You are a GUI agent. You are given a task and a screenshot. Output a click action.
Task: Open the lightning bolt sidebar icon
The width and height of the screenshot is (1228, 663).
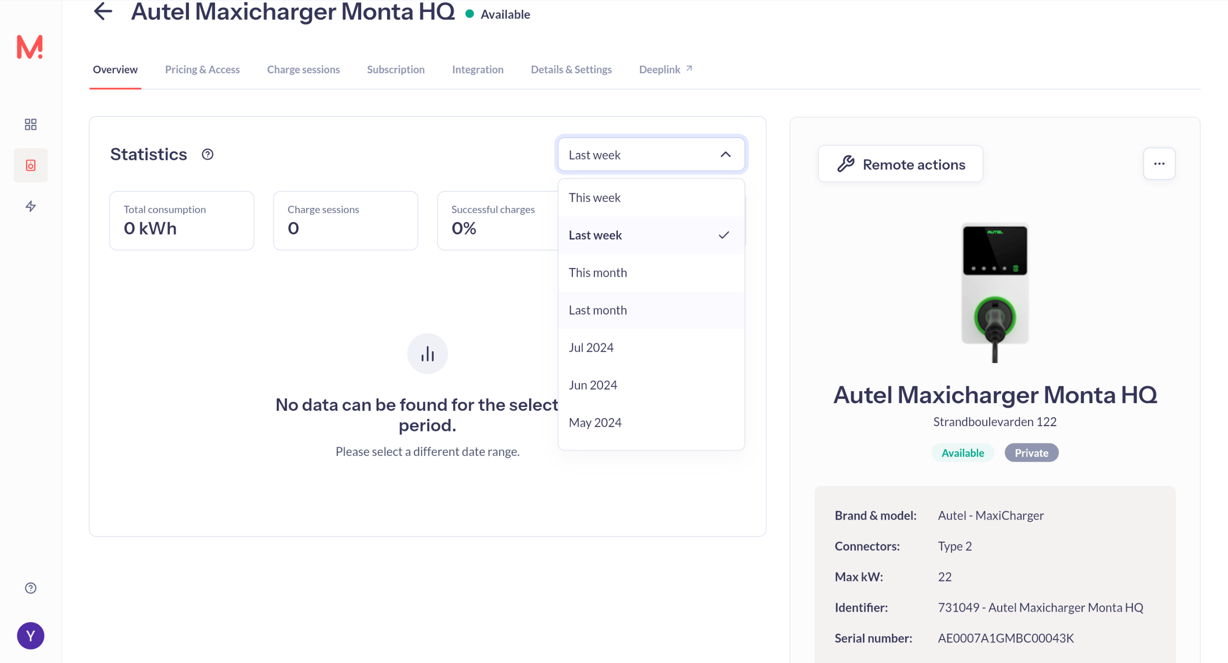point(31,206)
